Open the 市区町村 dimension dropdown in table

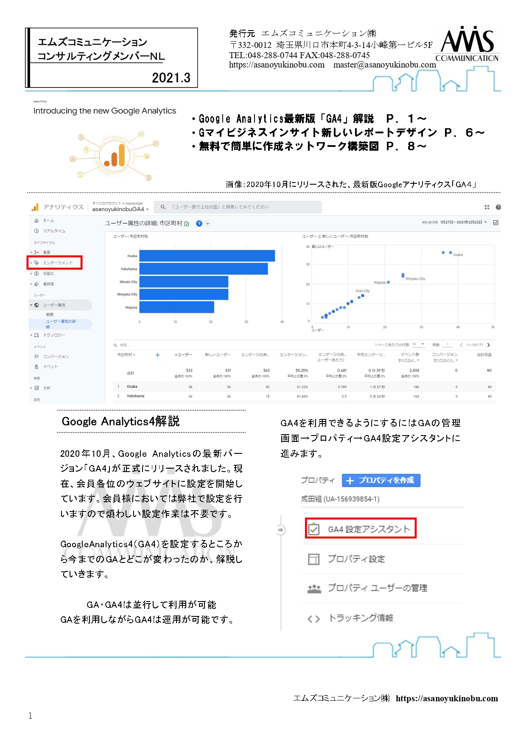point(126,355)
